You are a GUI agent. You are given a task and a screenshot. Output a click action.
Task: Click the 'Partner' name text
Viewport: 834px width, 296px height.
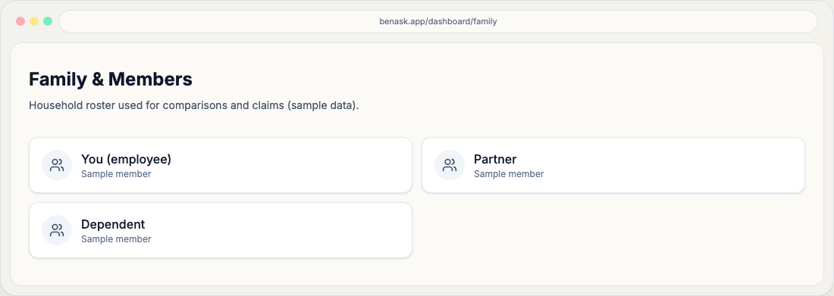[495, 160]
